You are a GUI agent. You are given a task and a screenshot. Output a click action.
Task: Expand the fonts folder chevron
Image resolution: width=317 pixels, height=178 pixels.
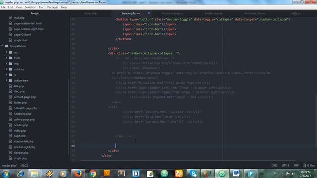[x=6, y=58]
